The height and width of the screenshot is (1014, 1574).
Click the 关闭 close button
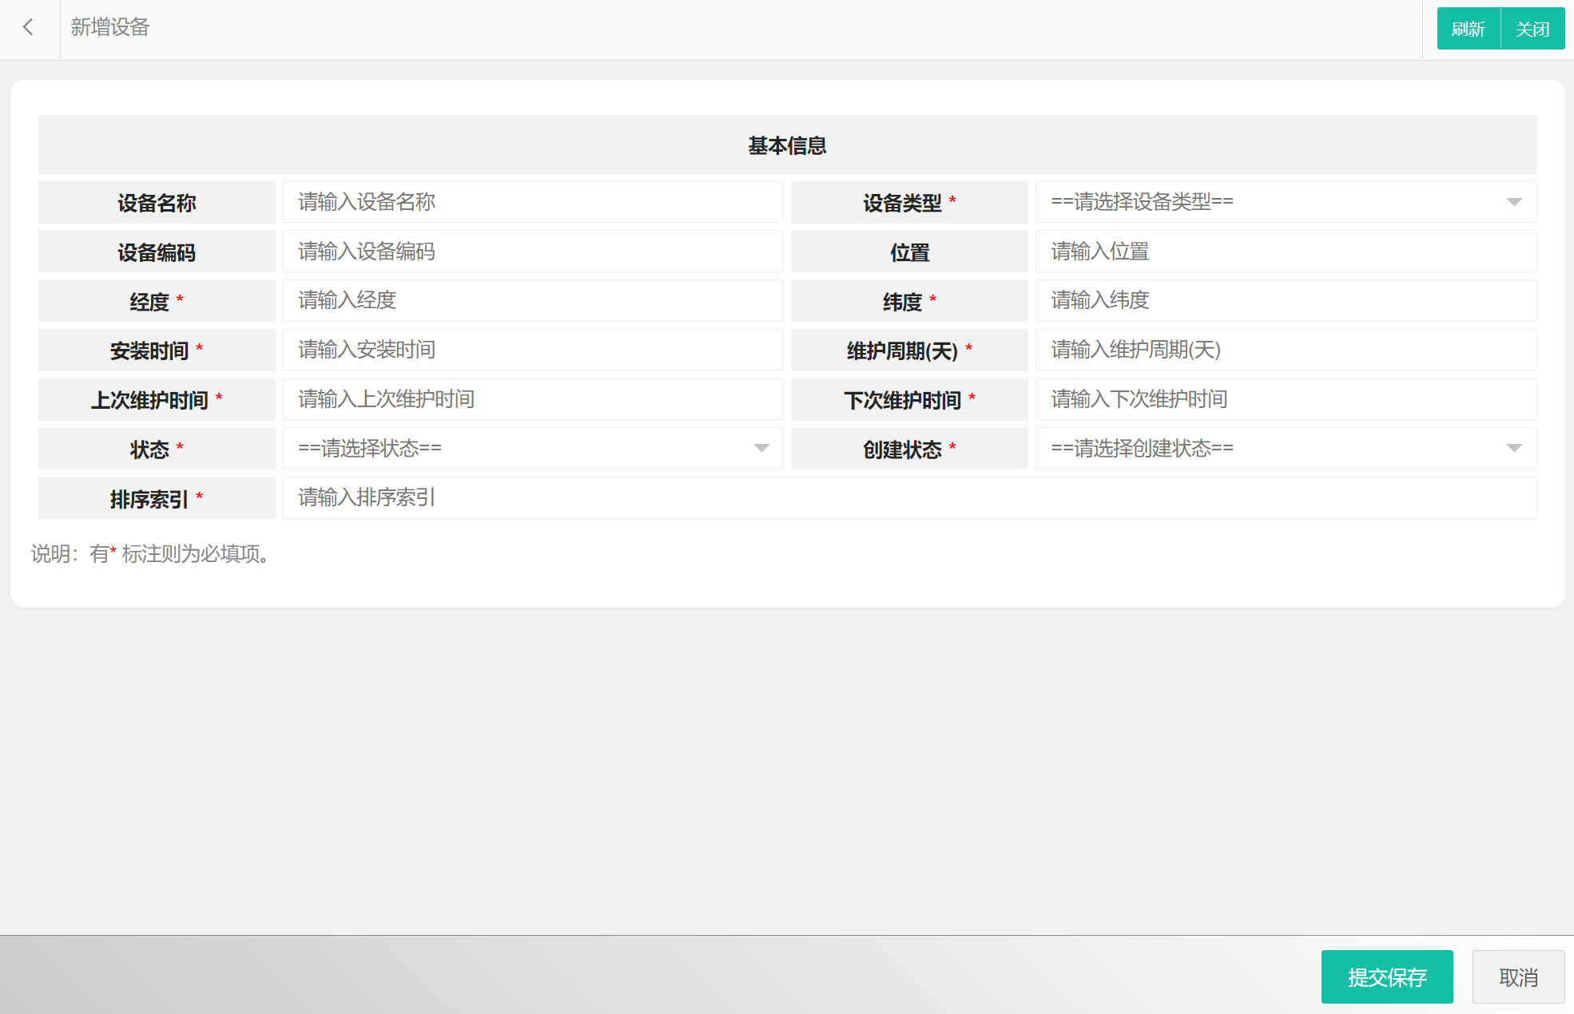click(1532, 29)
